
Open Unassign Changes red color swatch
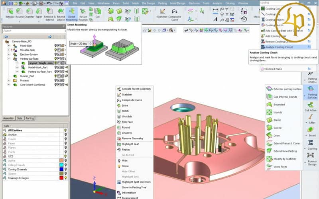(61, 178)
